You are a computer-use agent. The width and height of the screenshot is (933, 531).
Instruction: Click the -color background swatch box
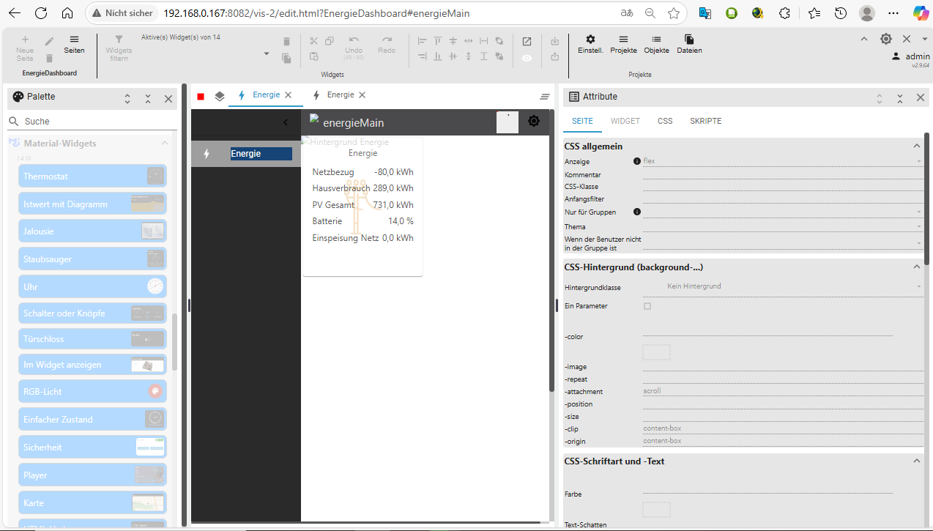[656, 352]
